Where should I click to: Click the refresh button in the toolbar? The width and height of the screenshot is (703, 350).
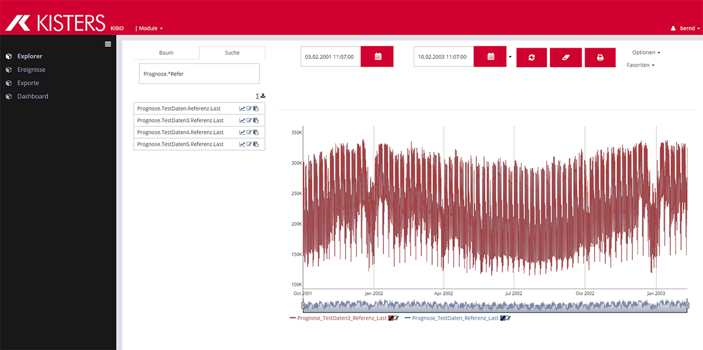531,57
